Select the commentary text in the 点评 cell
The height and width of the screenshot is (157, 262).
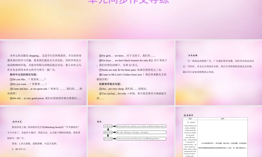(224, 145)
